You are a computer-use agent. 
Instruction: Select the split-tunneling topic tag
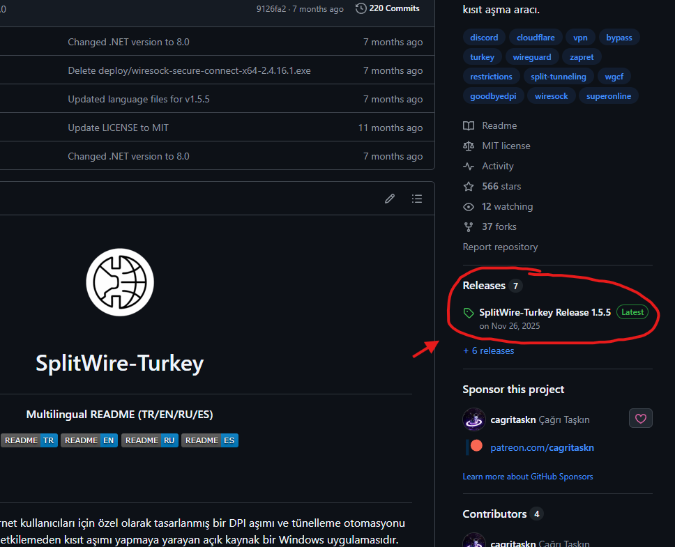[559, 77]
